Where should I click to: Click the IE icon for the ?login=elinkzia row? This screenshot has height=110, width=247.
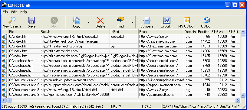[x=4, y=41]
